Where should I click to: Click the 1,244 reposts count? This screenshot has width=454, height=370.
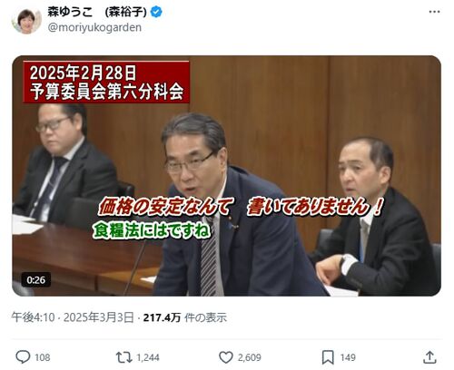tap(148, 357)
